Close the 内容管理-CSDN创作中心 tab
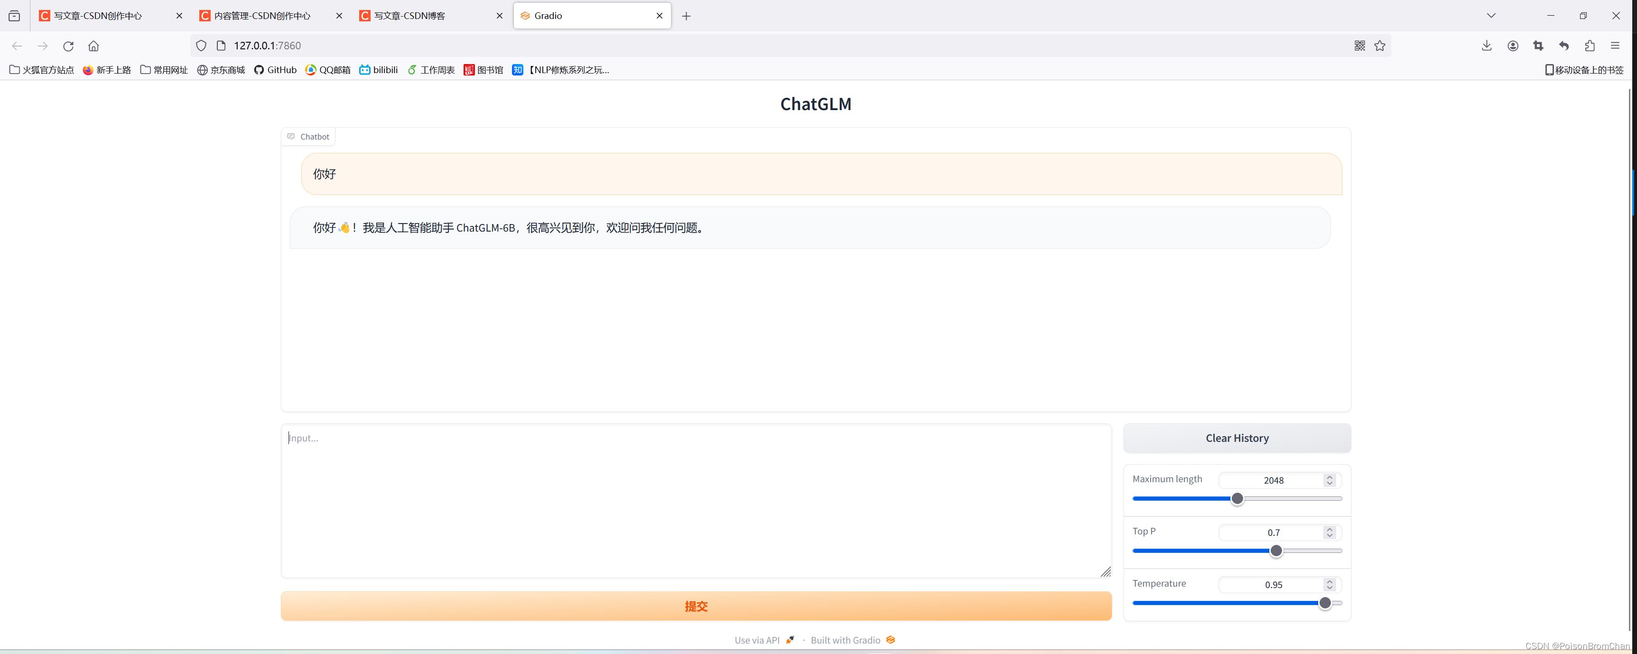1637x654 pixels. pos(339,16)
